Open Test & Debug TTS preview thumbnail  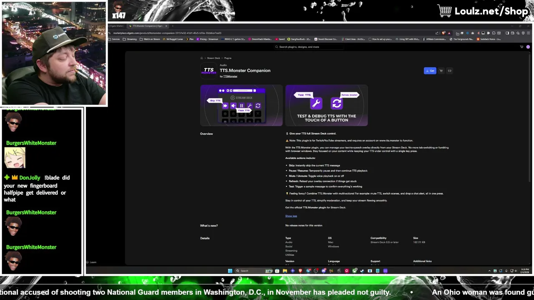(x=326, y=105)
